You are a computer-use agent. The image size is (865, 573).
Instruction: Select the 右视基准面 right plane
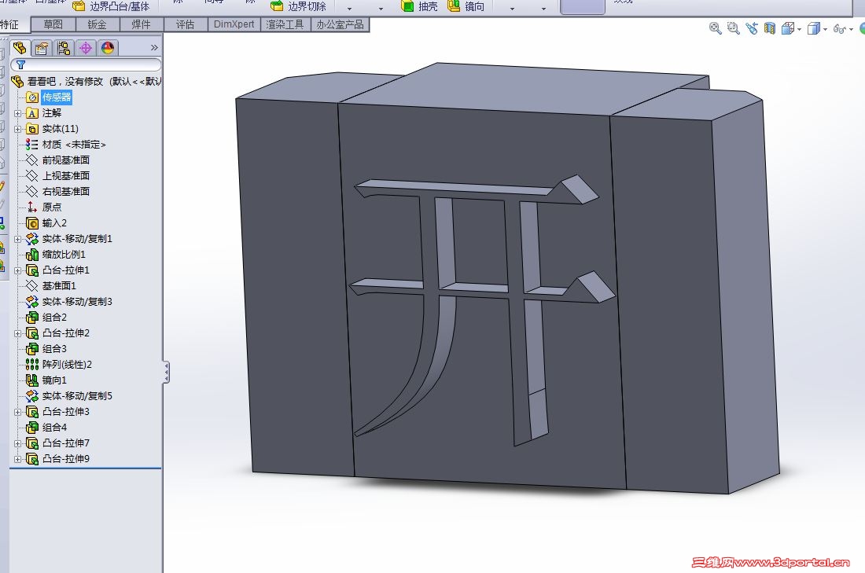coord(58,191)
